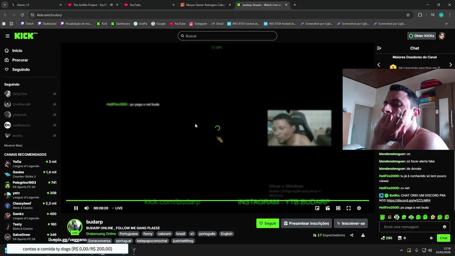Pause the live stream video
This screenshot has width=455, height=256.
76,208
